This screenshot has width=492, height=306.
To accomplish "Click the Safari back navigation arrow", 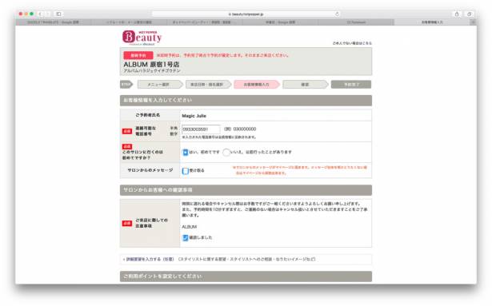I will coord(40,14).
